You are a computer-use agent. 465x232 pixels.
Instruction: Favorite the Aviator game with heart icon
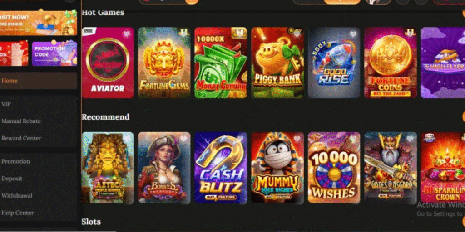tap(127, 34)
